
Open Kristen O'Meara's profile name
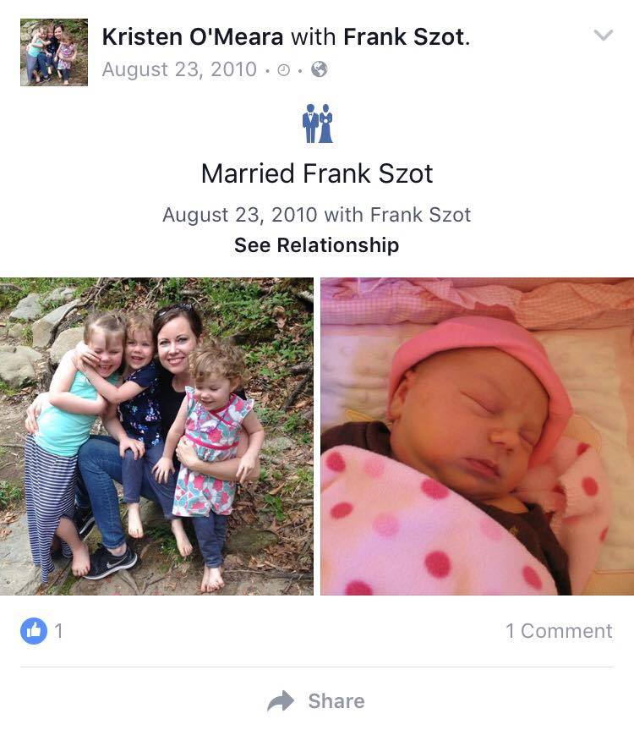pyautogui.click(x=193, y=36)
